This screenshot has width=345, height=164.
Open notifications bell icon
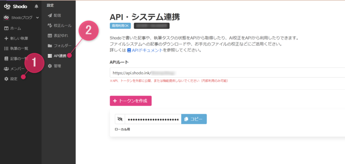37,6
